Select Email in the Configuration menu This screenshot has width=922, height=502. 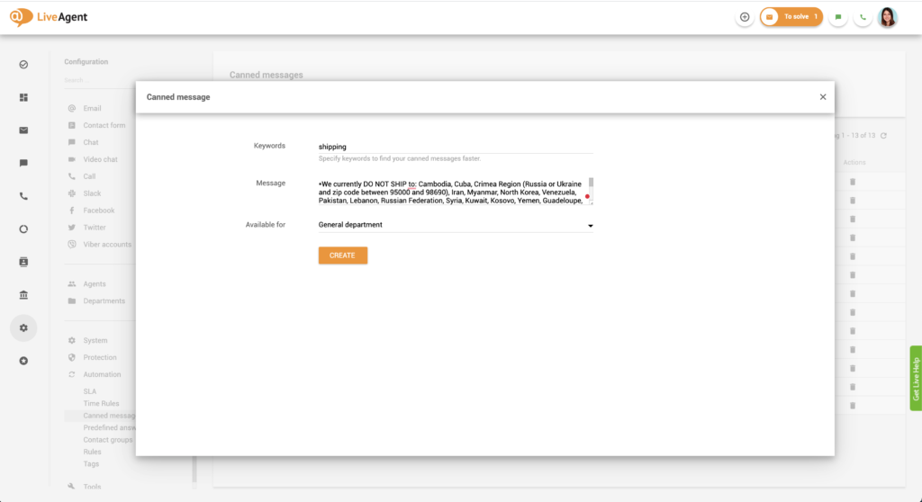[x=92, y=109]
